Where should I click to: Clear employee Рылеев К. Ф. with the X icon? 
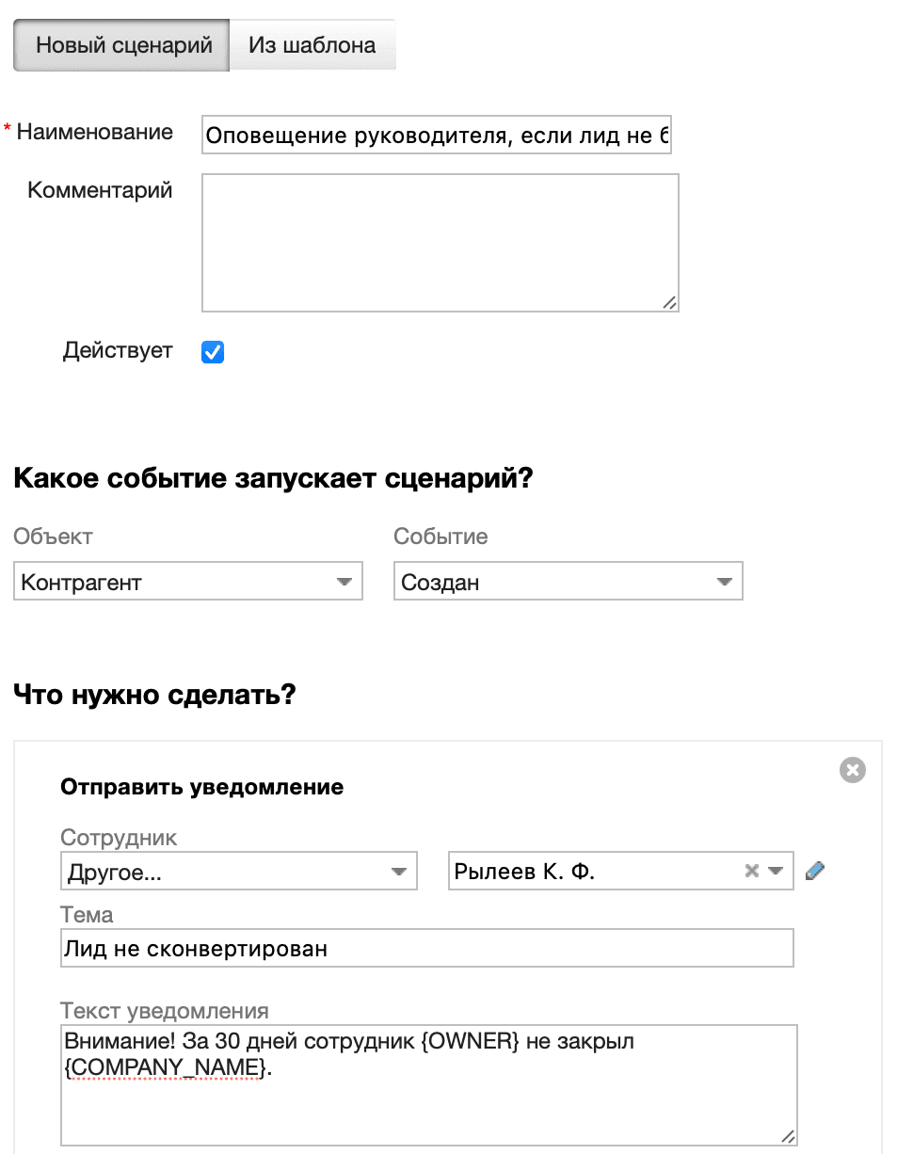click(750, 871)
